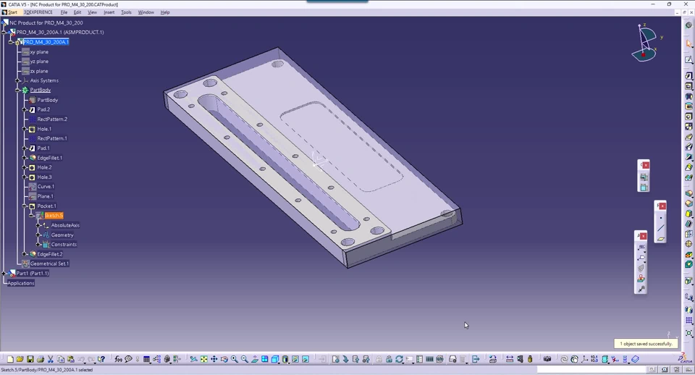The height and width of the screenshot is (375, 695).
Task: Click the Zoom Out magnifier
Action: coord(245,359)
